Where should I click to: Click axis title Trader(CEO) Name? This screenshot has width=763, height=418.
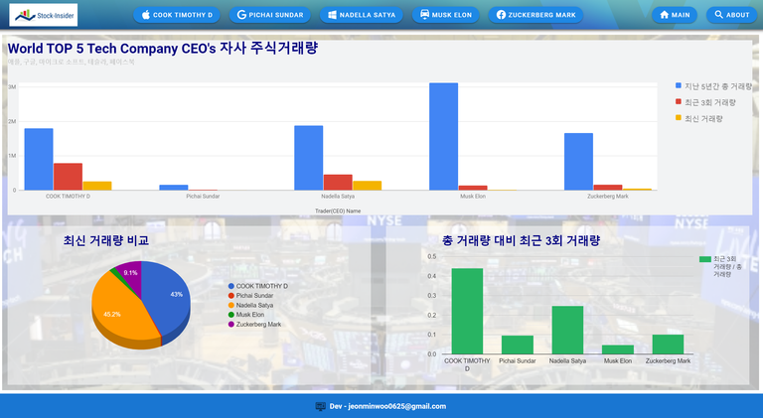pyautogui.click(x=338, y=210)
